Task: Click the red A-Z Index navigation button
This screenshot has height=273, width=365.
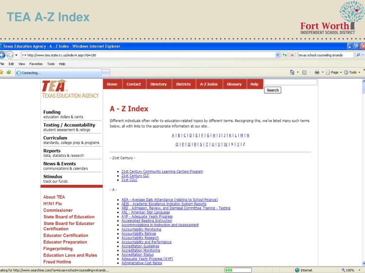Action: tap(209, 84)
